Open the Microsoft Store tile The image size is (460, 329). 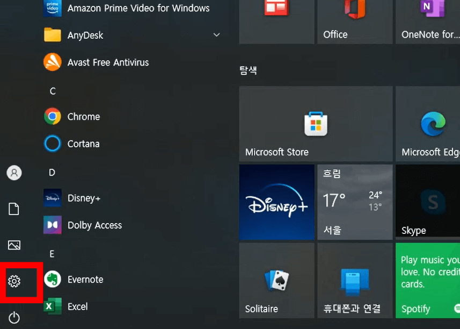[316, 124]
